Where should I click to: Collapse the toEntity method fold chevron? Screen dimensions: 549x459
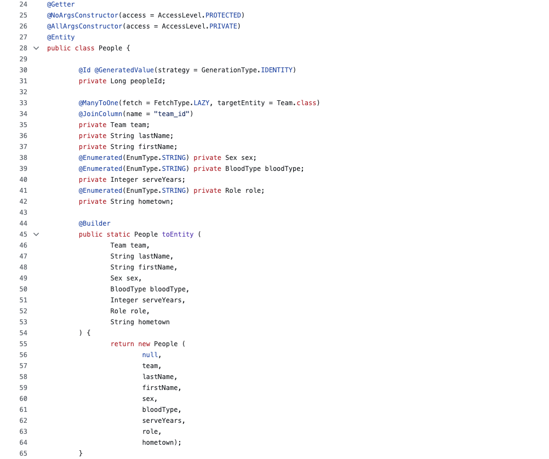click(36, 234)
